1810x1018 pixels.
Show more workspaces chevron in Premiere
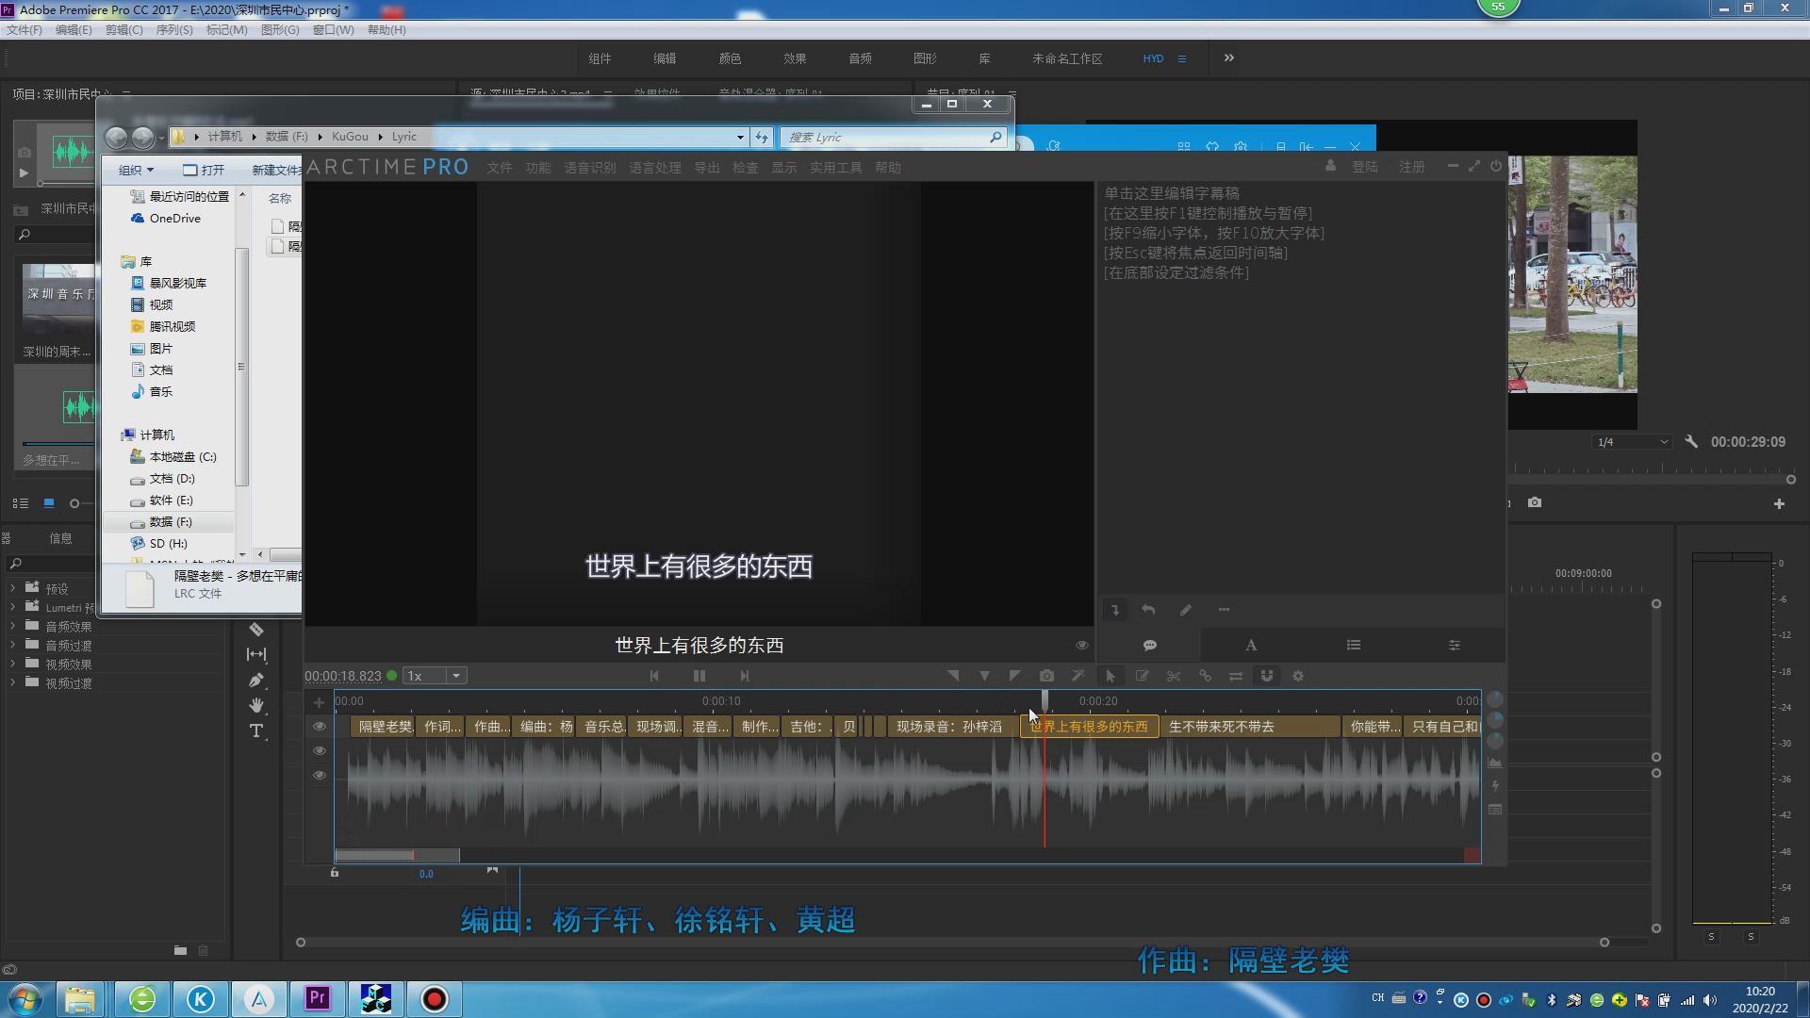1228,57
